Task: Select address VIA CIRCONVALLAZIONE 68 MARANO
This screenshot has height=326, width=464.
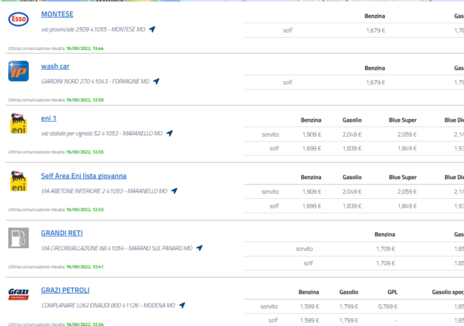Action: (x=117, y=248)
